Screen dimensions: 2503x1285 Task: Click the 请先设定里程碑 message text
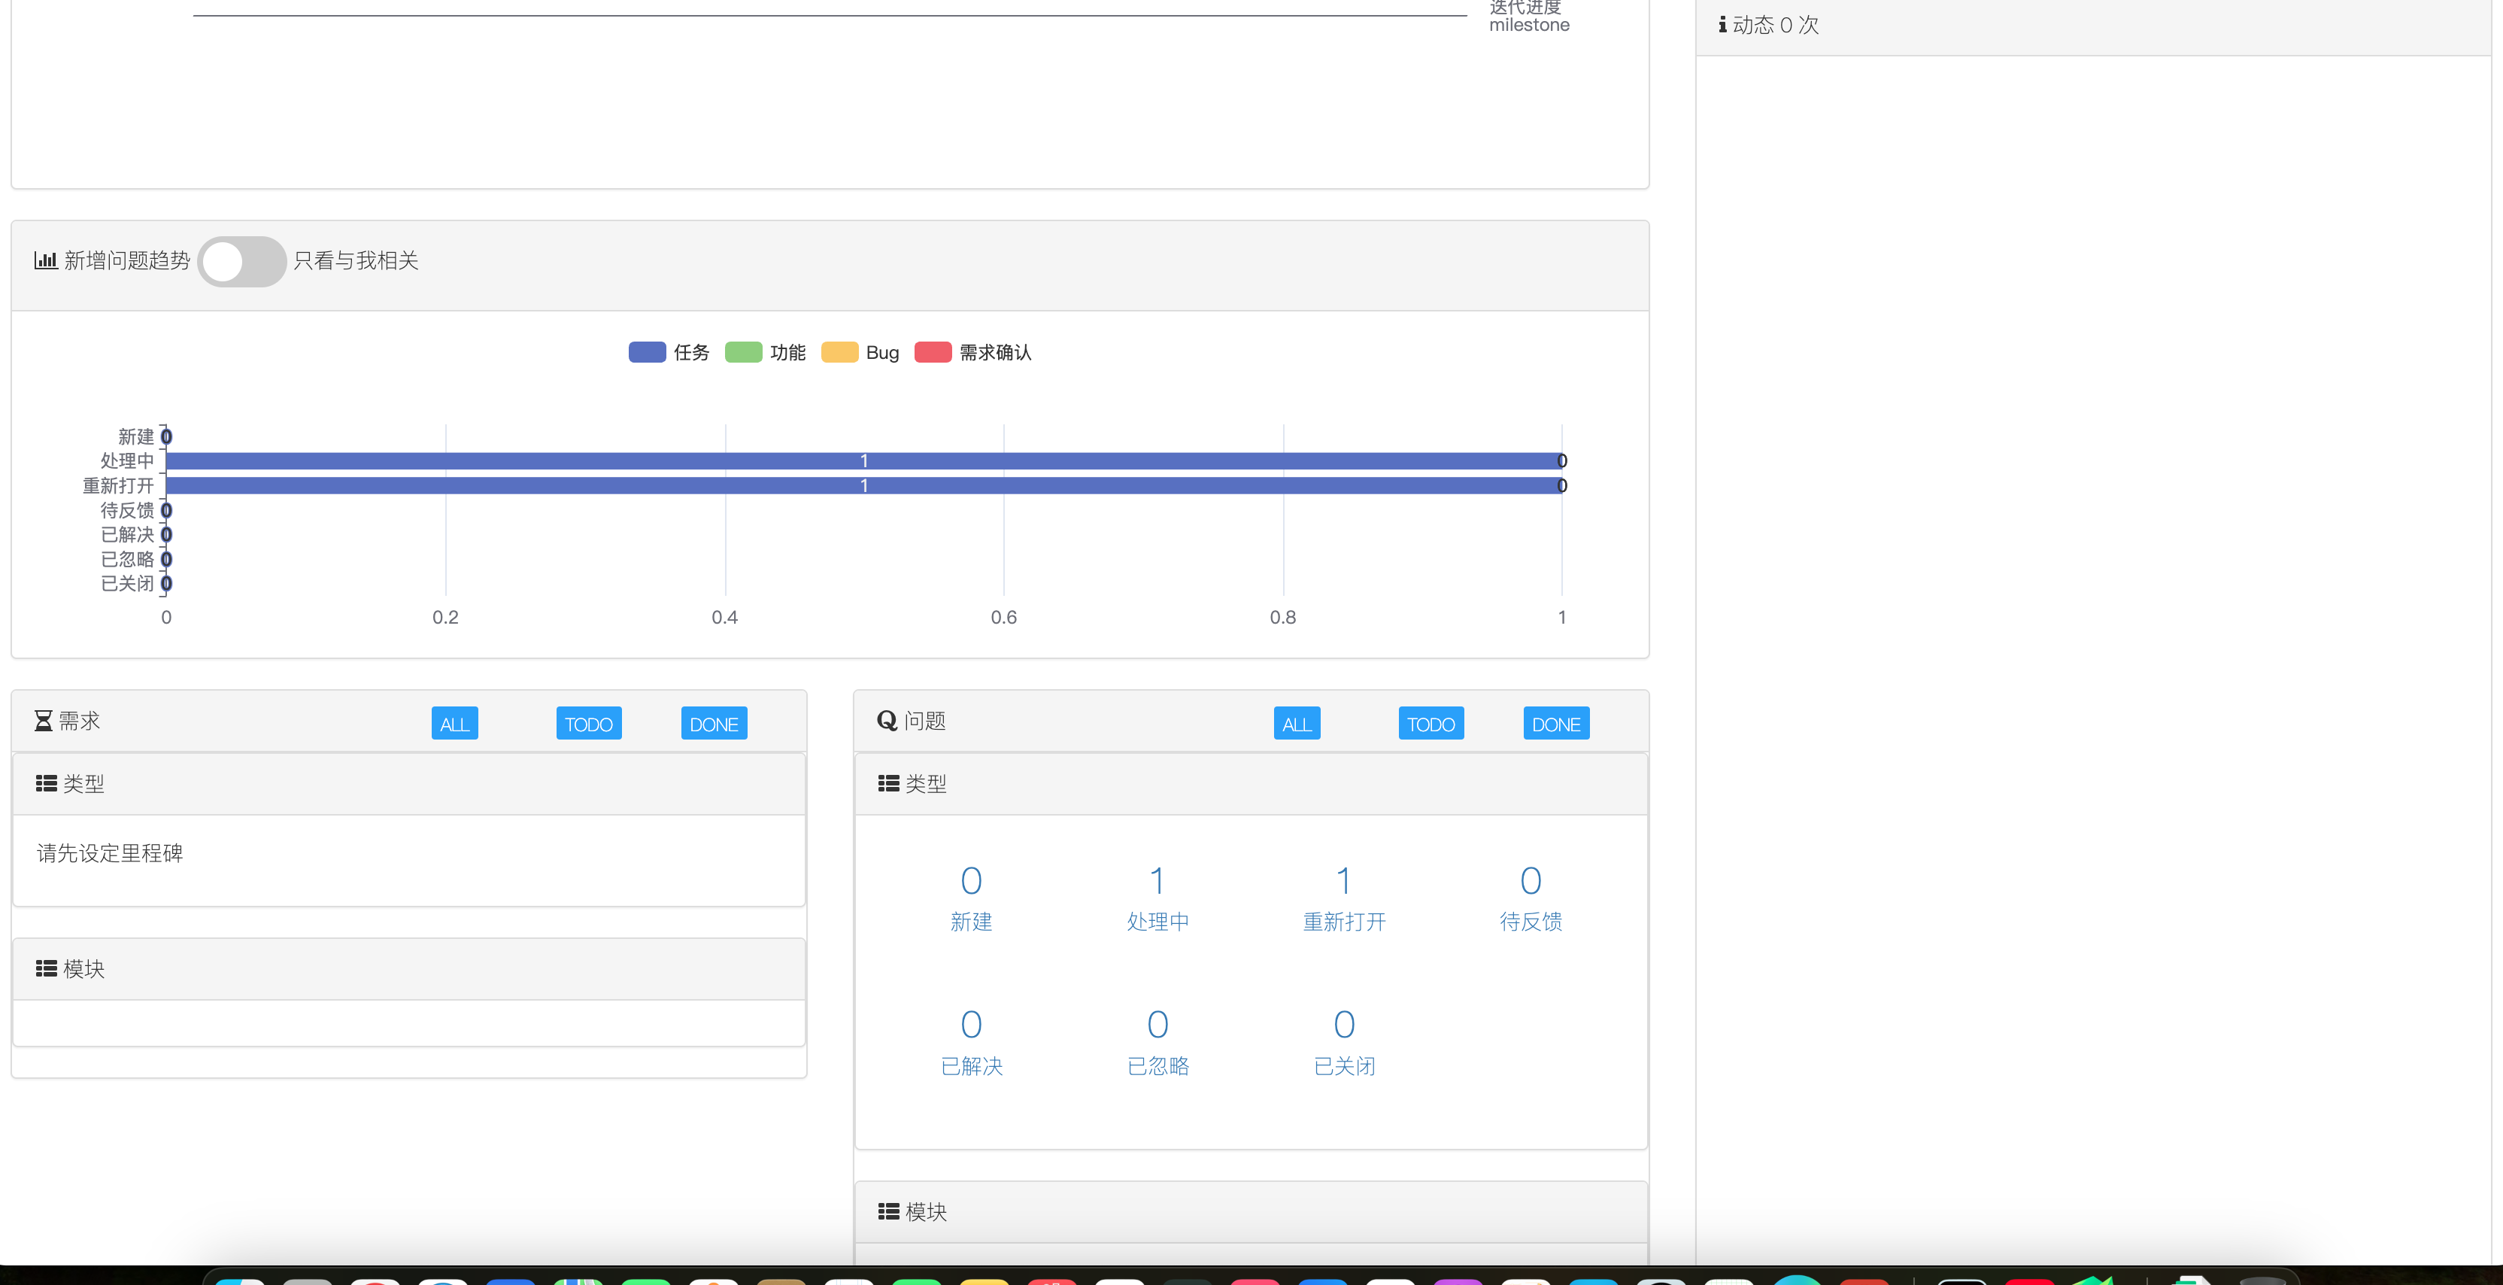pos(110,852)
